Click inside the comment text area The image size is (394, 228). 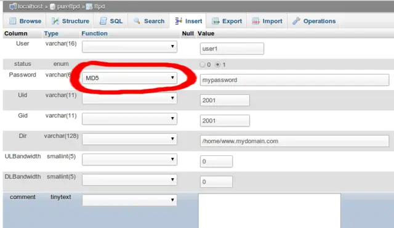pos(270,211)
